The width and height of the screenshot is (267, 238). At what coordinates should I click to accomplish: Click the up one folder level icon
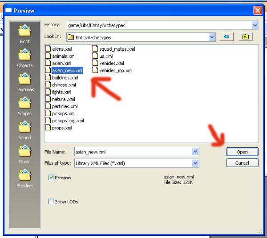pos(245,37)
